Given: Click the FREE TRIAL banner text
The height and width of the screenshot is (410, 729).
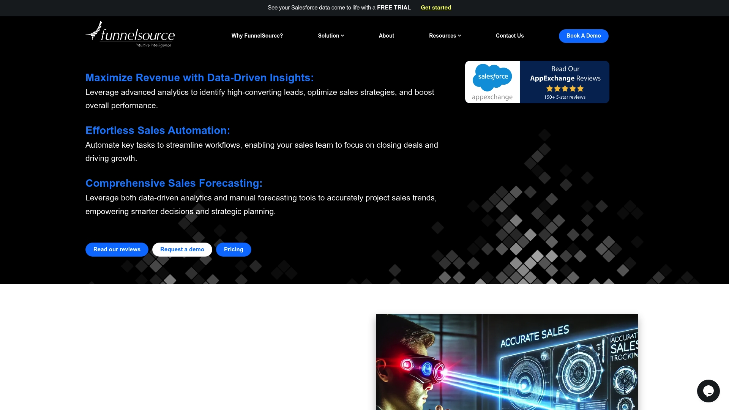Looking at the screenshot, I should click(394, 8).
